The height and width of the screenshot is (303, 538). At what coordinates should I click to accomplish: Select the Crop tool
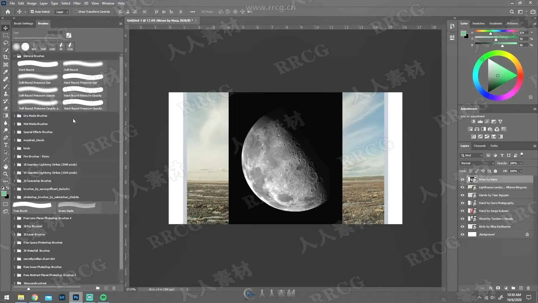coord(6,57)
